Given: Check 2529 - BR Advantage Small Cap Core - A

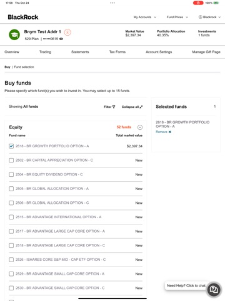Looking at the screenshot, I should [11, 274].
